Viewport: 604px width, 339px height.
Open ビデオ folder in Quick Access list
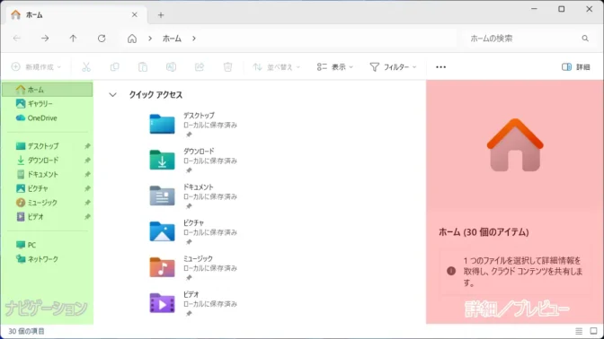193,303
